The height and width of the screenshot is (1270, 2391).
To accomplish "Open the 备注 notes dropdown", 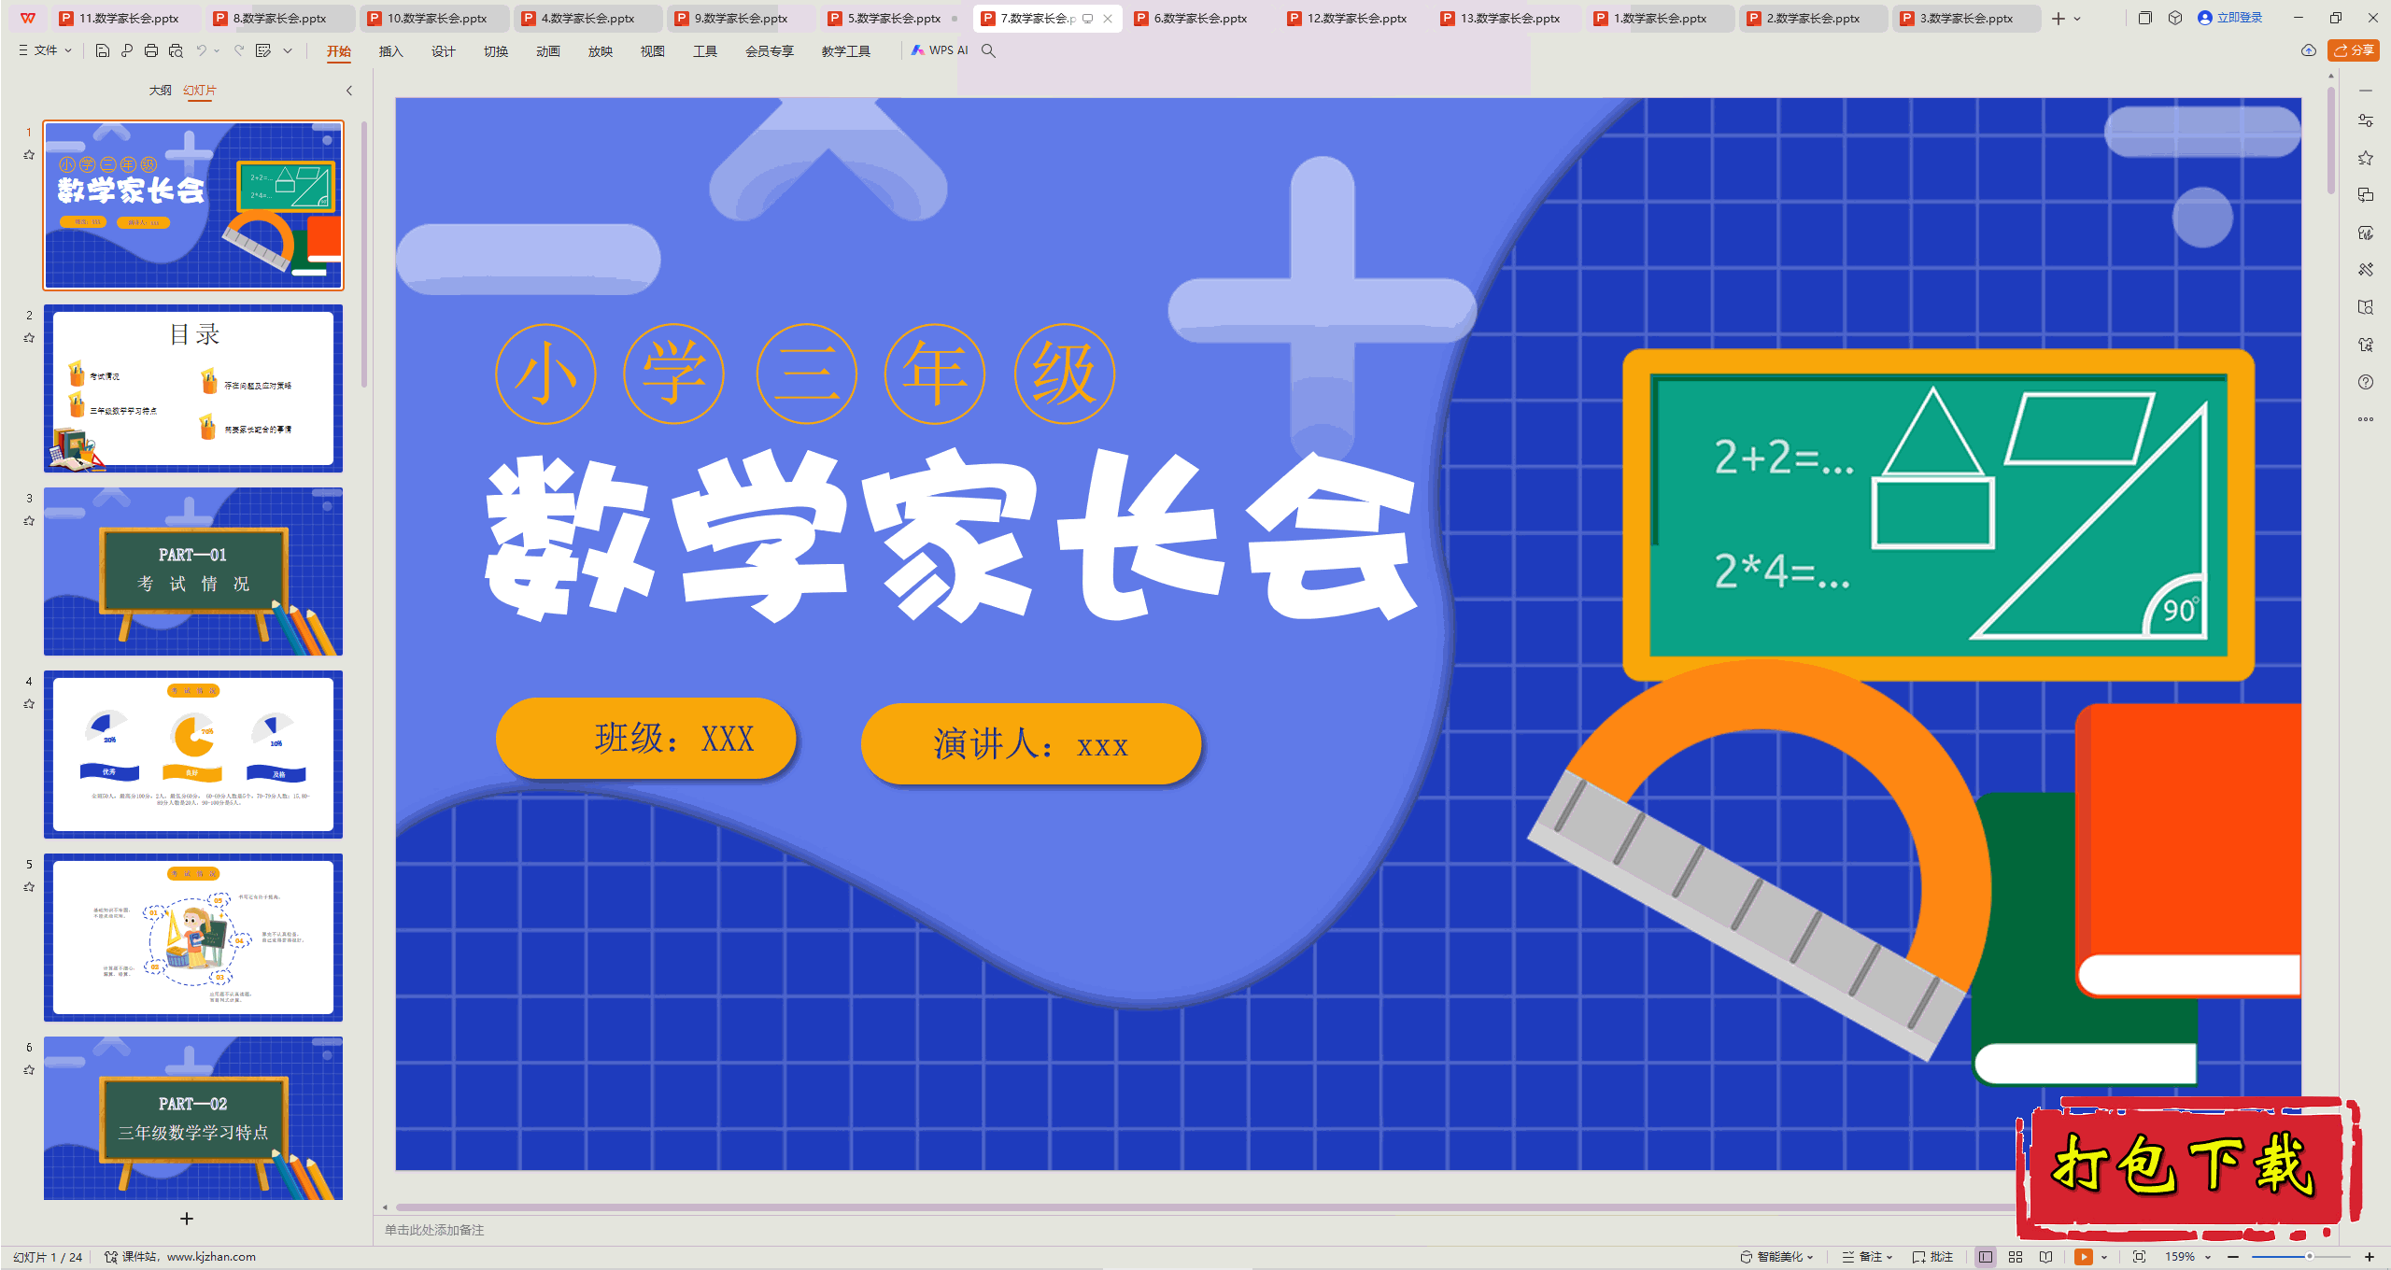I will click(x=1868, y=1257).
